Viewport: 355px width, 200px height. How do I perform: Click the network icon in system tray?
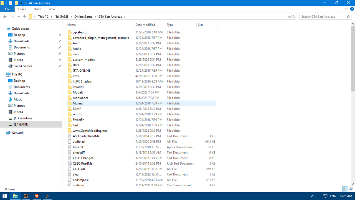coord(325,196)
